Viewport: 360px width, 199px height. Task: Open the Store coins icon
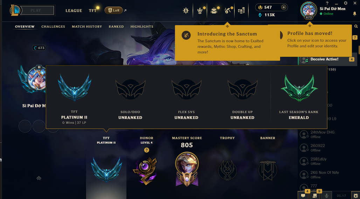[241, 10]
